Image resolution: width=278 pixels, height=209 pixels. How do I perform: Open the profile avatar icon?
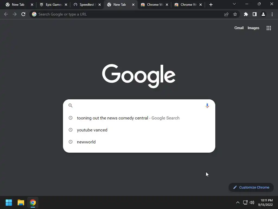point(263,14)
